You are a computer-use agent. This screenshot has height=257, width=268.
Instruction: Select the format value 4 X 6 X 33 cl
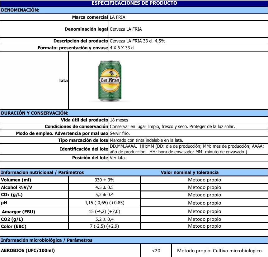pos(122,48)
